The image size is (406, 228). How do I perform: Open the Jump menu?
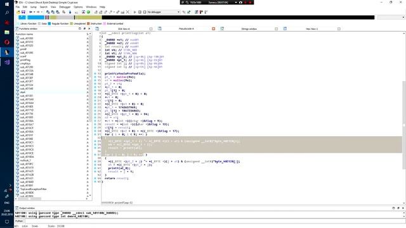[34, 7]
